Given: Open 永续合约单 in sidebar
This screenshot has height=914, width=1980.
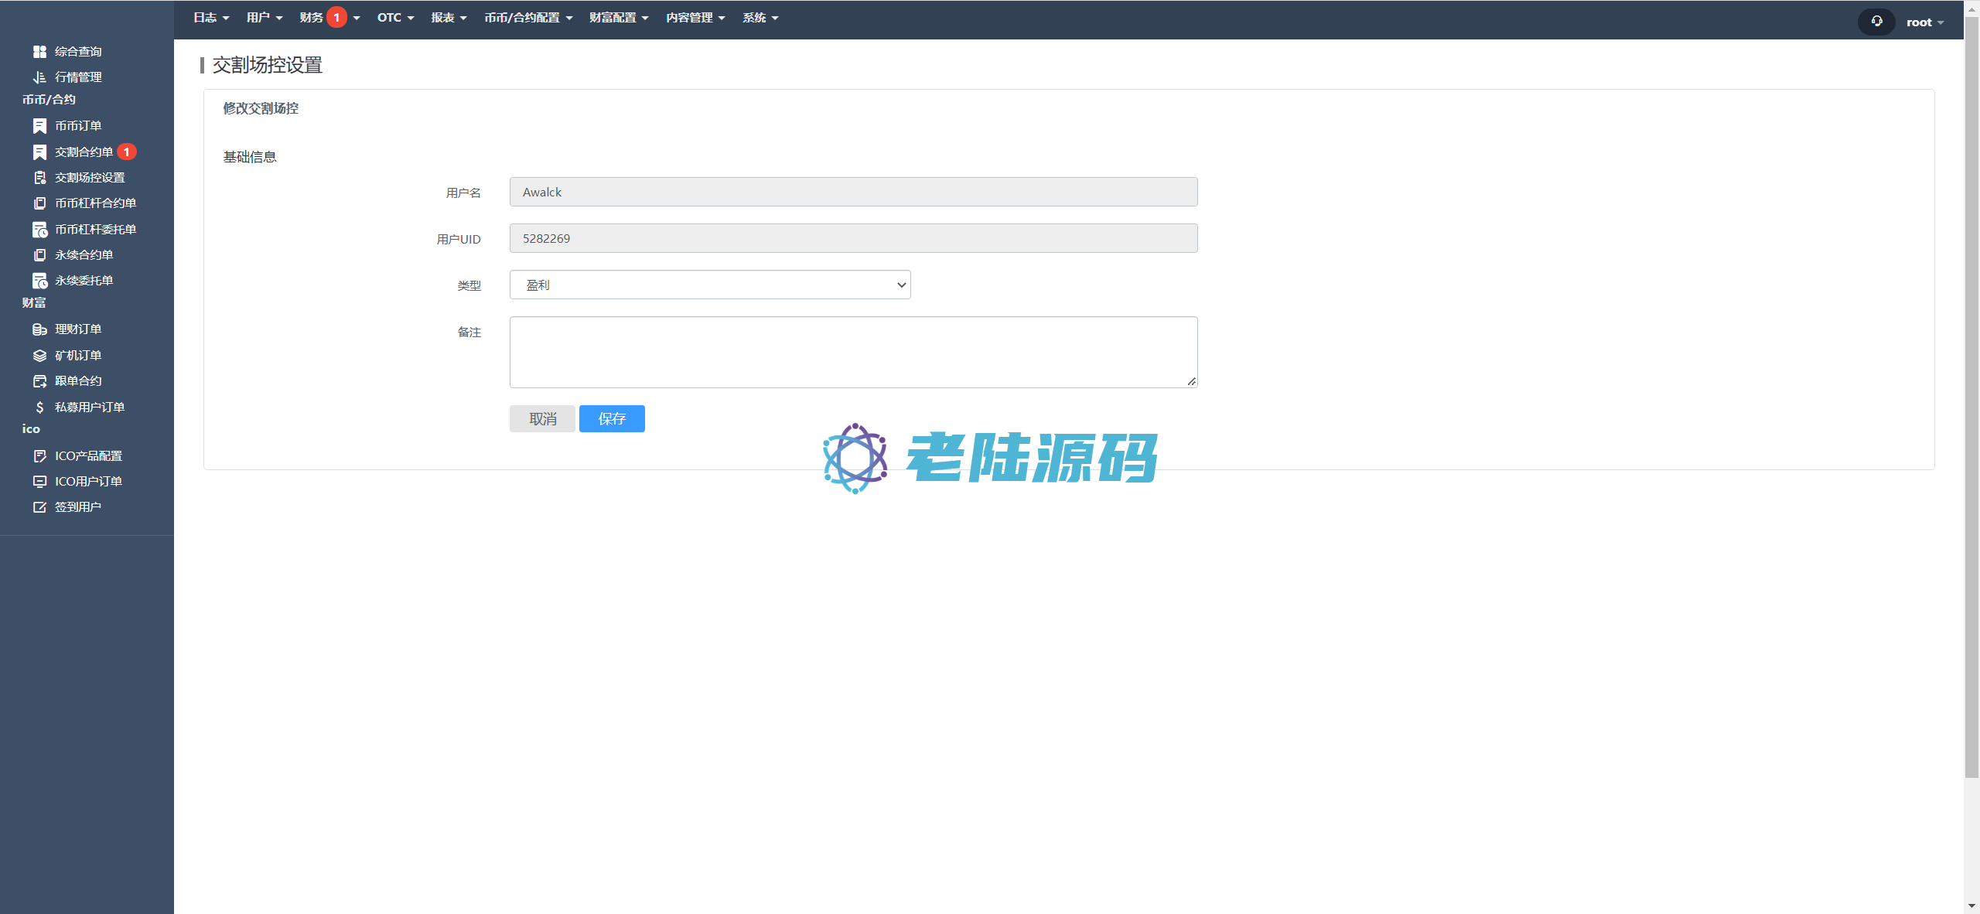Looking at the screenshot, I should pyautogui.click(x=84, y=255).
